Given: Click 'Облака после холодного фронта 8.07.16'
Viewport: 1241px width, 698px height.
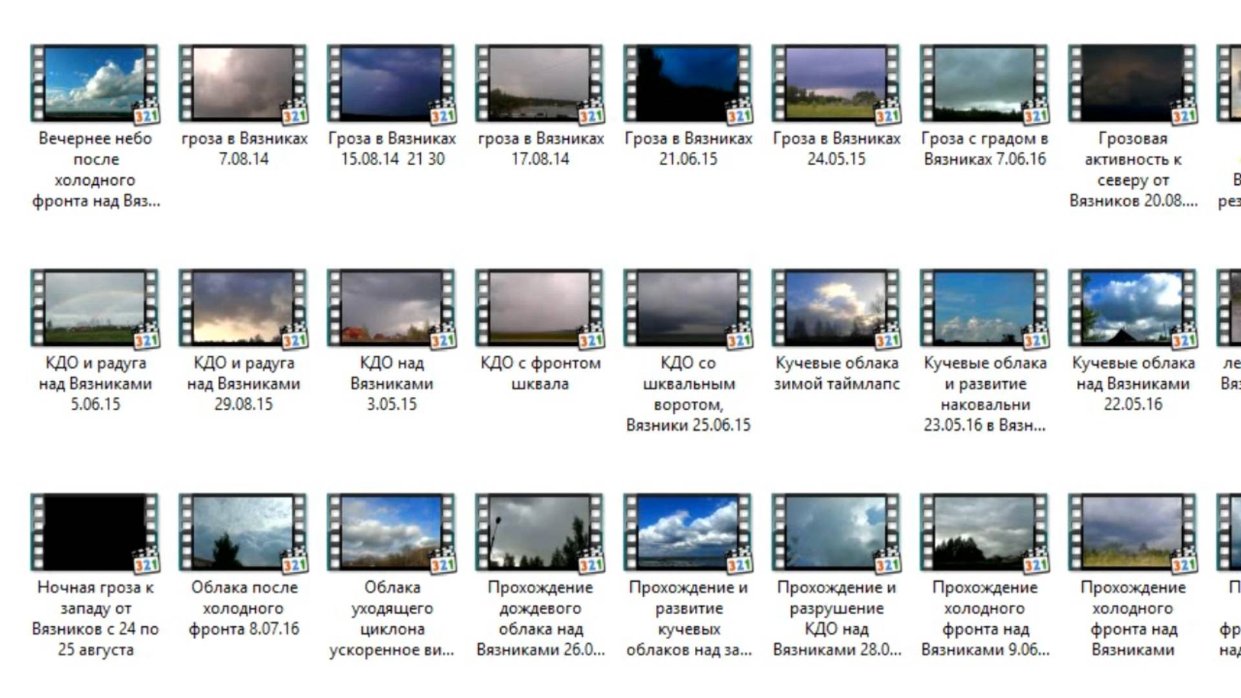Looking at the screenshot, I should [x=243, y=532].
